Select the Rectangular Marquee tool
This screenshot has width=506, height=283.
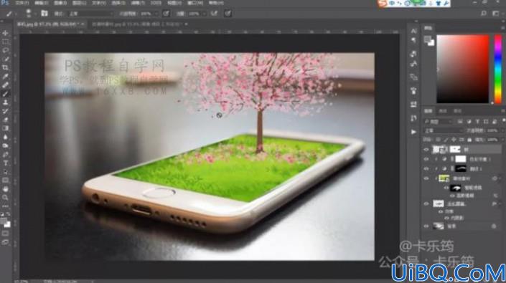[5, 42]
